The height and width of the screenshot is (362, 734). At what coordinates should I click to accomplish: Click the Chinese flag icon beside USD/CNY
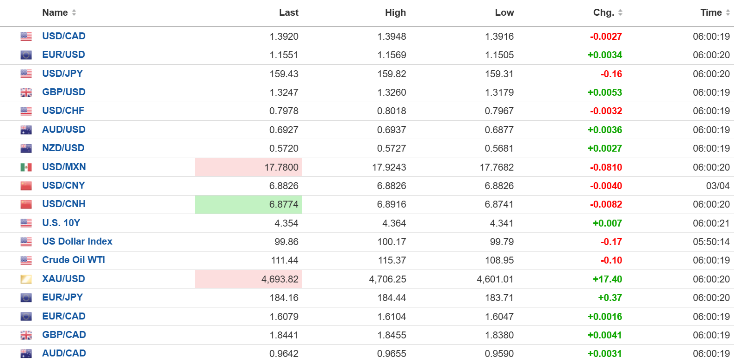click(x=26, y=186)
